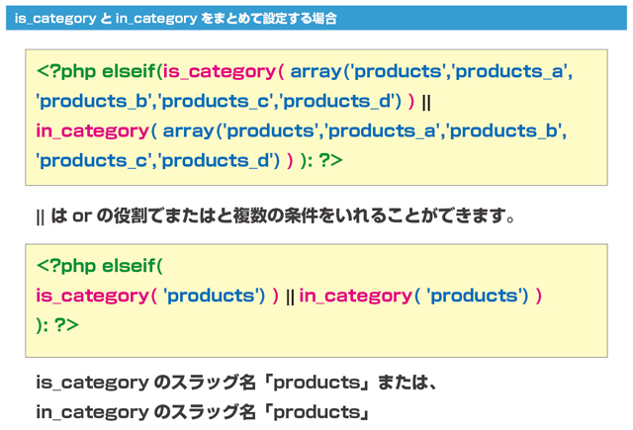
Task: Click the || operator in the second code block
Action: point(290,296)
